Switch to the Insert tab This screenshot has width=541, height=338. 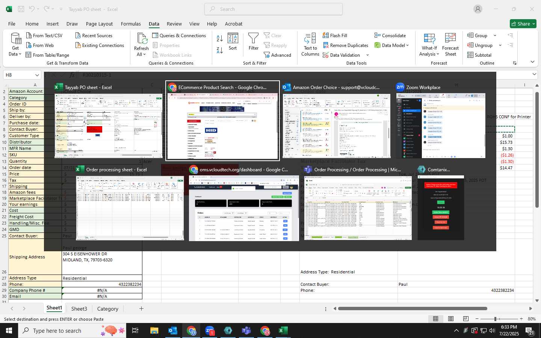[x=53, y=24]
